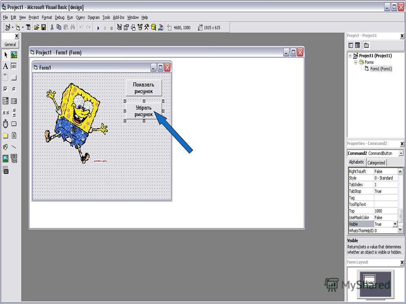Pick the ListBox control tool
This screenshot has height=304, width=406.
pos(14,101)
